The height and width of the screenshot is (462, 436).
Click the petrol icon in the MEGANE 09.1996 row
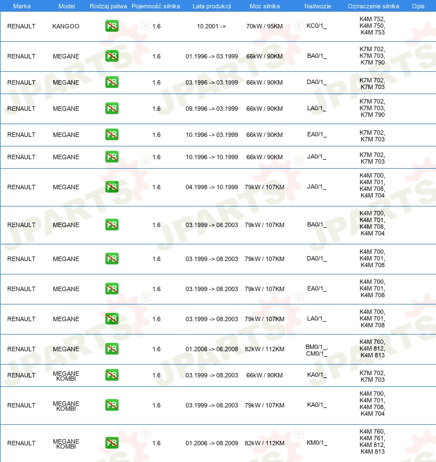(x=112, y=109)
